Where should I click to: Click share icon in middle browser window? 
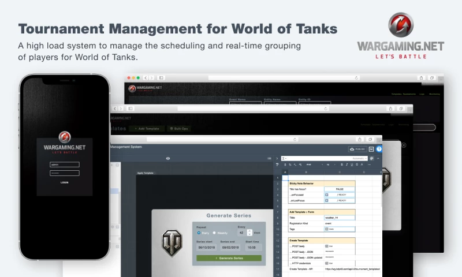[x=391, y=108]
